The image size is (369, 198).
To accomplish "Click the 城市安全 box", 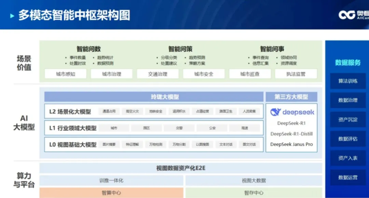I will point(204,74).
